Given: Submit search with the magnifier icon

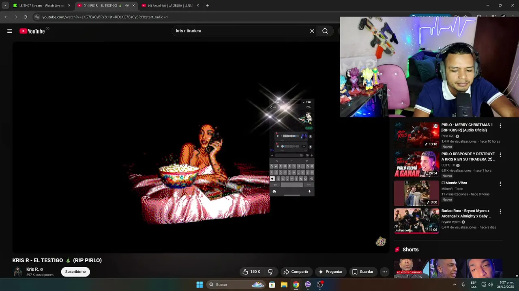Looking at the screenshot, I should 325,31.
